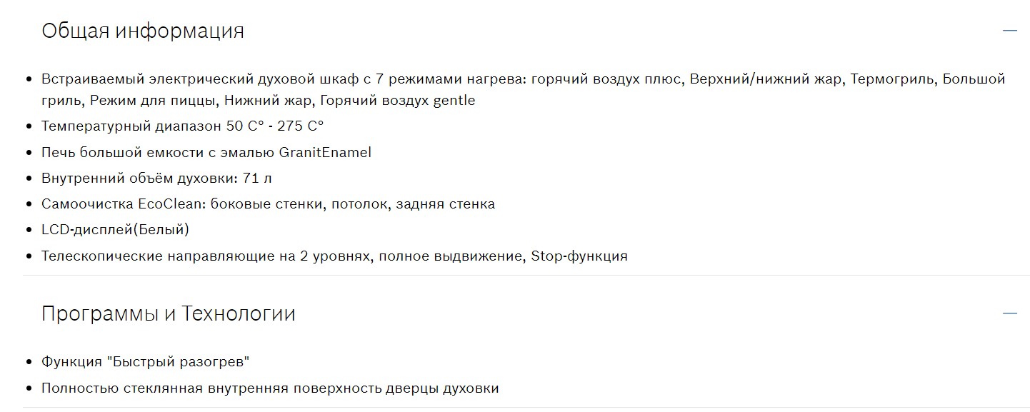Select the GranitEnamel enamel feature line
Viewport: 1030px width, 412px height.
tap(206, 153)
